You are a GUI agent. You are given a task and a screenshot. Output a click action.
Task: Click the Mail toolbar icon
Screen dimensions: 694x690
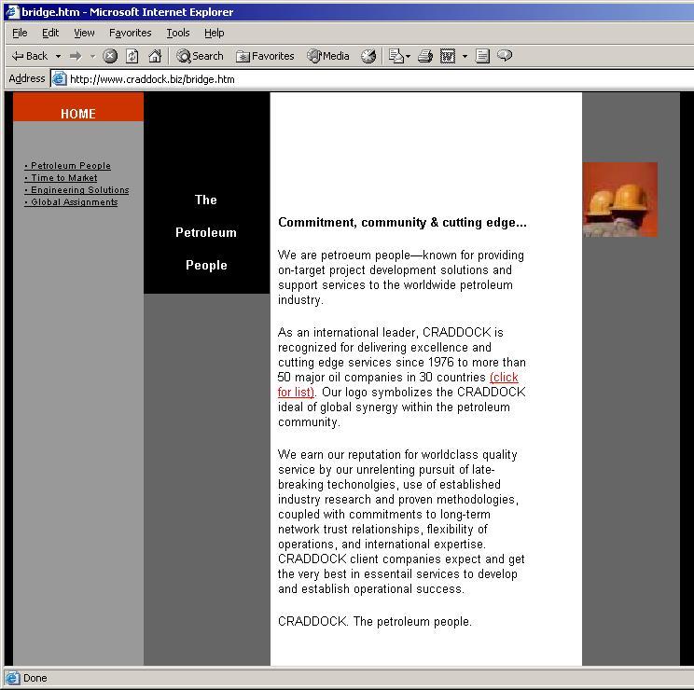tap(396, 56)
